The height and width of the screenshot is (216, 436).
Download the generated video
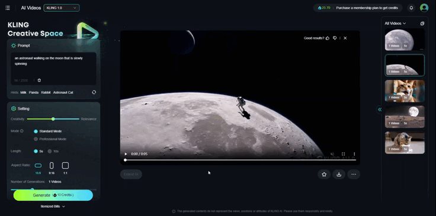point(339,175)
